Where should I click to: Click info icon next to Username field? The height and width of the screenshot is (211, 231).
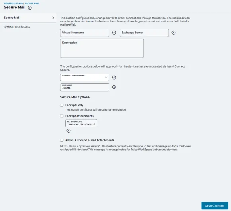pyautogui.click(x=114, y=87)
